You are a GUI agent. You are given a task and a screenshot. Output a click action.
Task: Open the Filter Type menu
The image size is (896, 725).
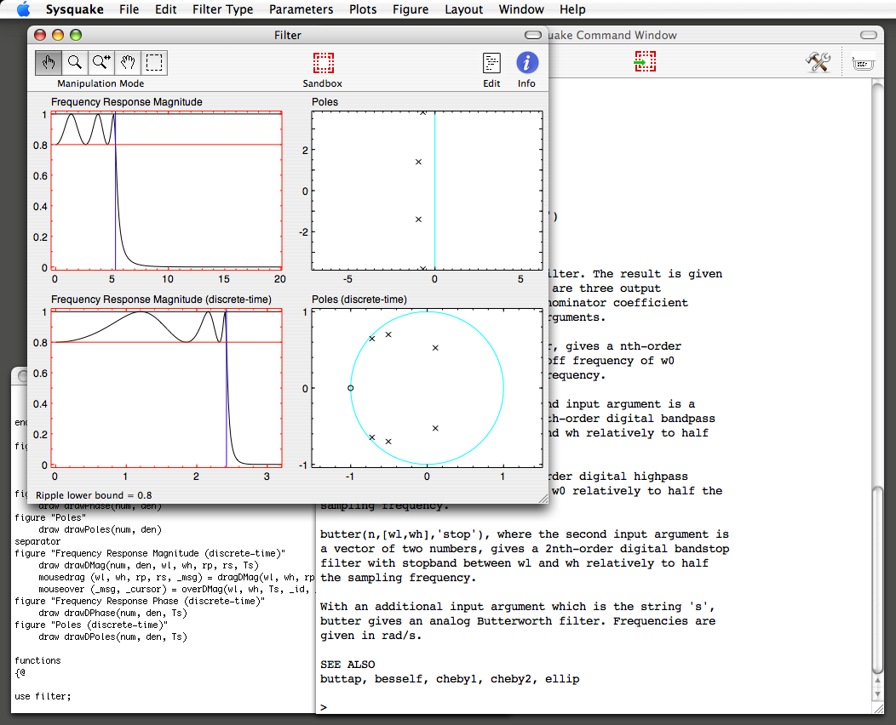click(x=223, y=9)
